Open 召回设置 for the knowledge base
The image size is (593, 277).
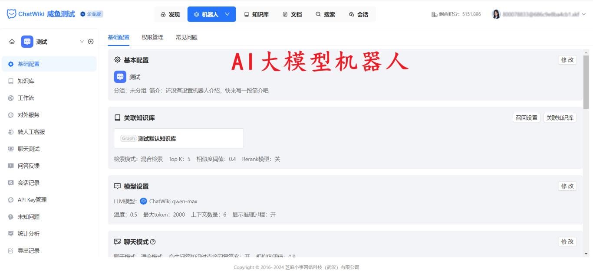pos(526,117)
